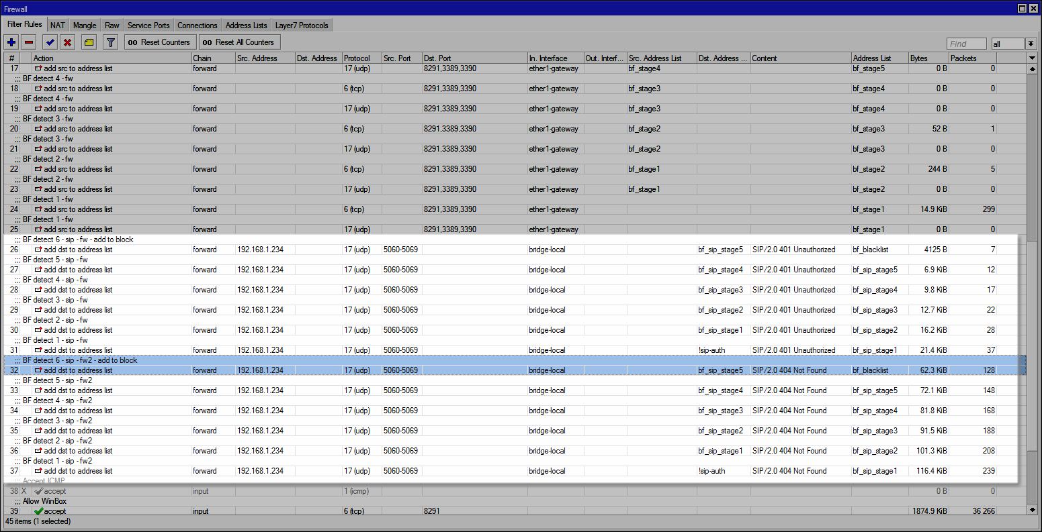The height and width of the screenshot is (532, 1042).
Task: Click the '1 (icmp)' protocol in rule 38
Action: click(x=358, y=491)
